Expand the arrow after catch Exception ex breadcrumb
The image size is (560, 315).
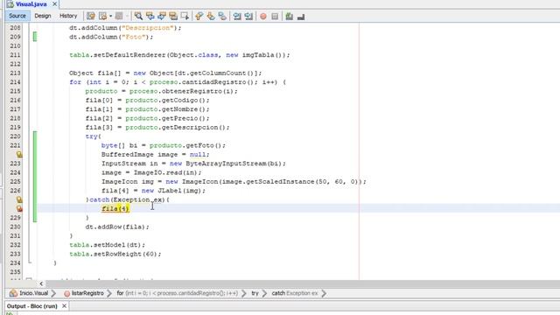pyautogui.click(x=324, y=293)
